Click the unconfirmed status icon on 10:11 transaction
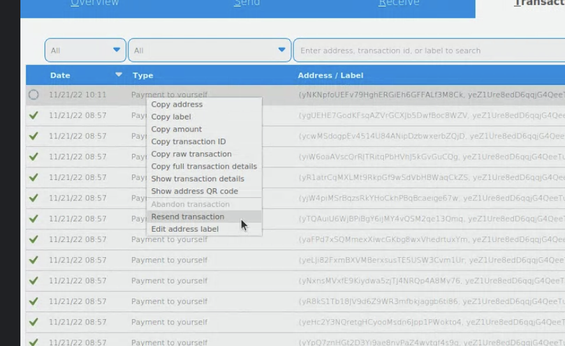Image resolution: width=565 pixels, height=346 pixels. (x=34, y=95)
